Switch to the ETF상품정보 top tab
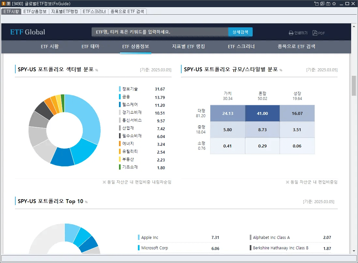Image resolution: width=358 pixels, height=263 pixels. (x=35, y=11)
